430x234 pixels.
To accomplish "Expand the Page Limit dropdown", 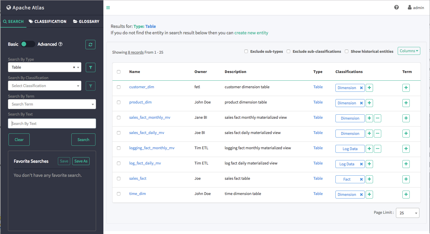I will pos(407,213).
